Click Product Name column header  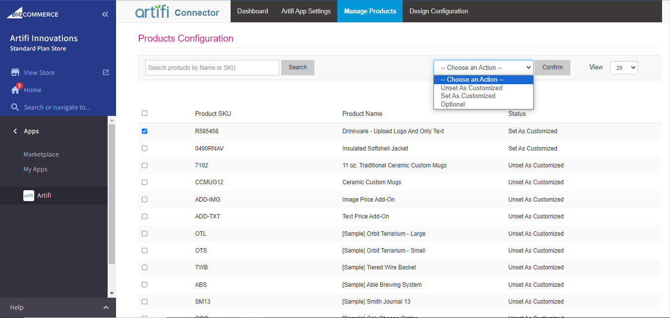363,113
